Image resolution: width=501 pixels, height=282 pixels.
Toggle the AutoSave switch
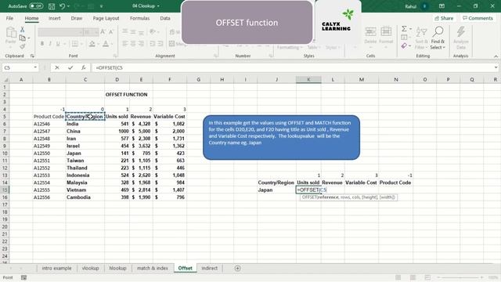pos(36,6)
